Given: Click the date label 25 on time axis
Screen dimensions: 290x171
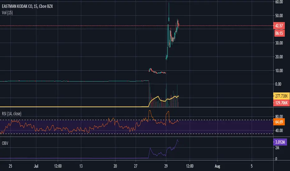Looking at the screenshot, I should coord(10,166).
